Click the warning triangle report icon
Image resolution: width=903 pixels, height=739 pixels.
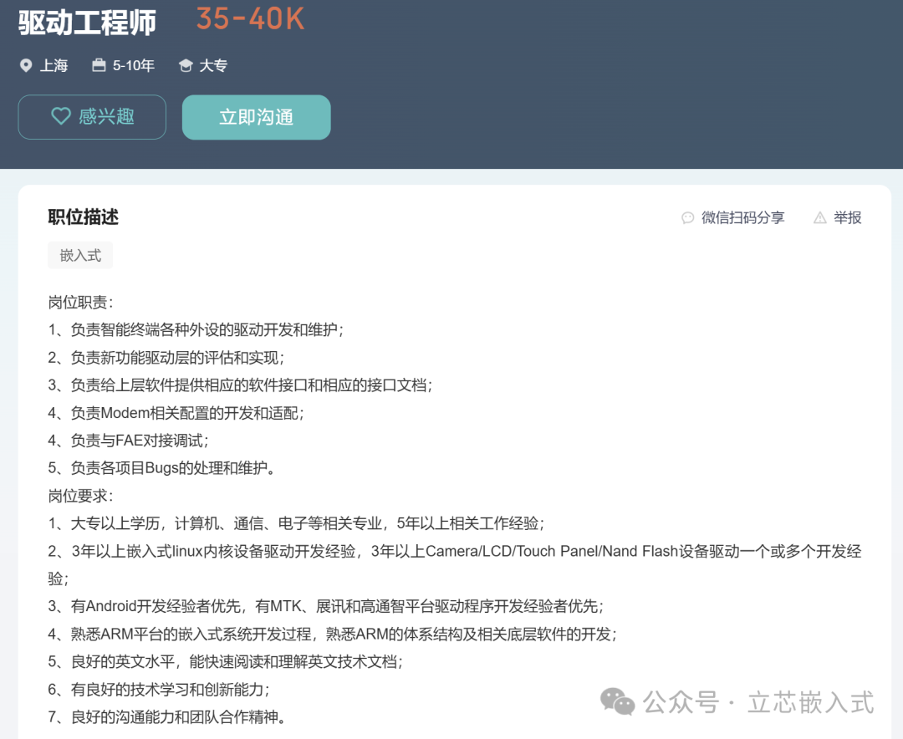819,217
